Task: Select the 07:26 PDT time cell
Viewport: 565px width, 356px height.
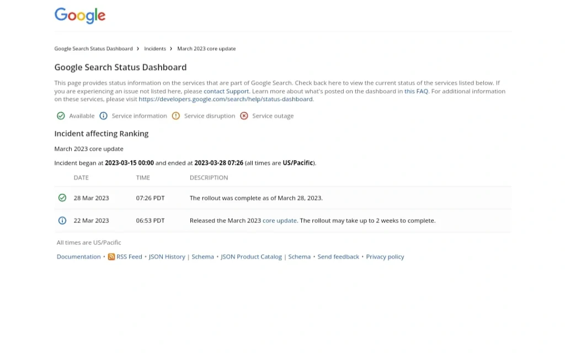Action: (x=150, y=198)
